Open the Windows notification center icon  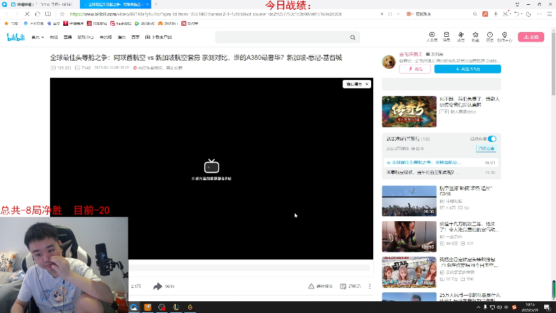click(x=547, y=307)
